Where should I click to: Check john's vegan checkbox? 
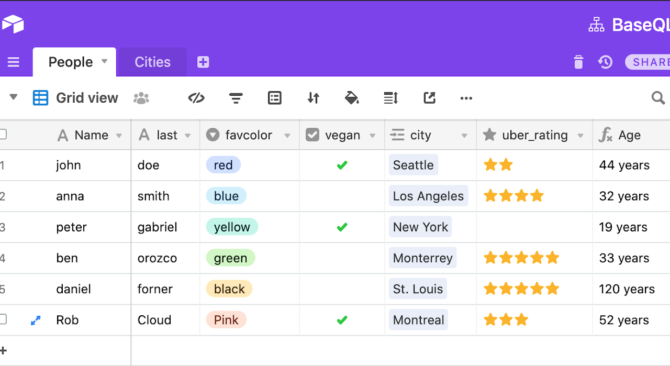[342, 165]
